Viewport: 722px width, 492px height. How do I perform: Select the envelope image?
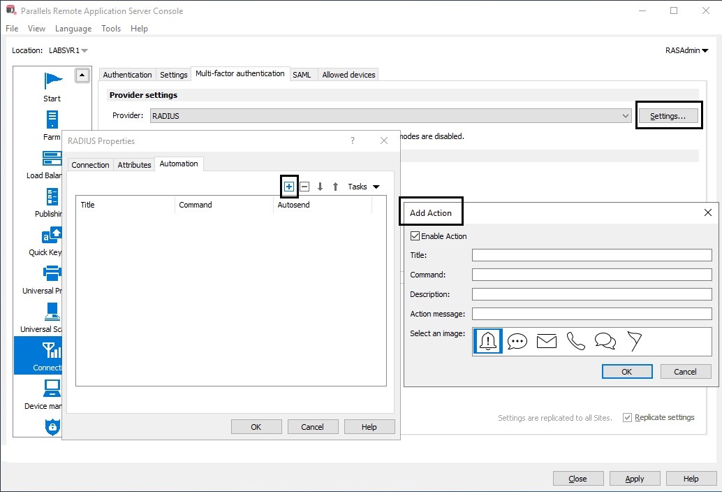(547, 341)
